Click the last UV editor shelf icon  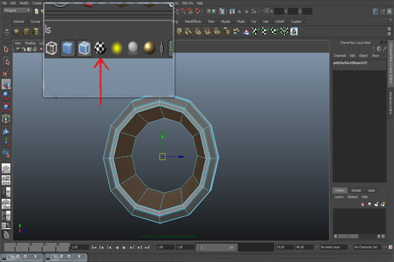294,31
